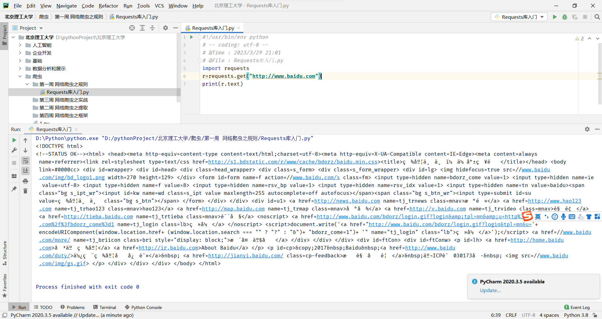This screenshot has width=602, height=319.
Task: Click the line 1 run gutter arrow
Action: point(191,37)
